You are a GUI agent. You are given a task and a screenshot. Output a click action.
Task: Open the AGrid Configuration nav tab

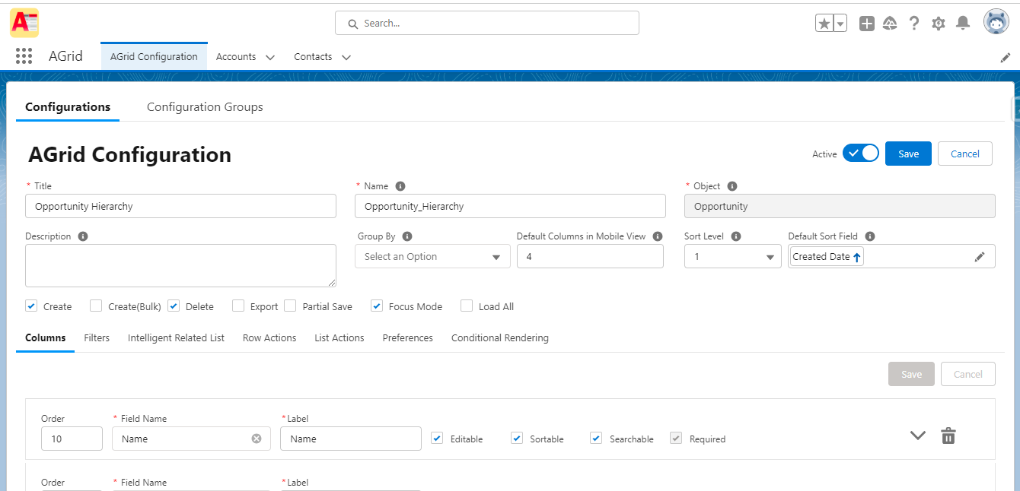[x=154, y=57]
